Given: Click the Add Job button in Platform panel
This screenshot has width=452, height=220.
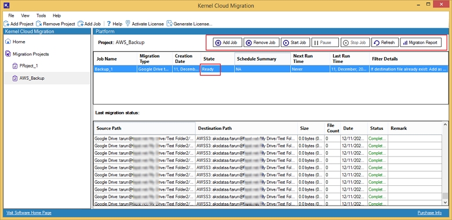Looking at the screenshot, I should [227, 43].
